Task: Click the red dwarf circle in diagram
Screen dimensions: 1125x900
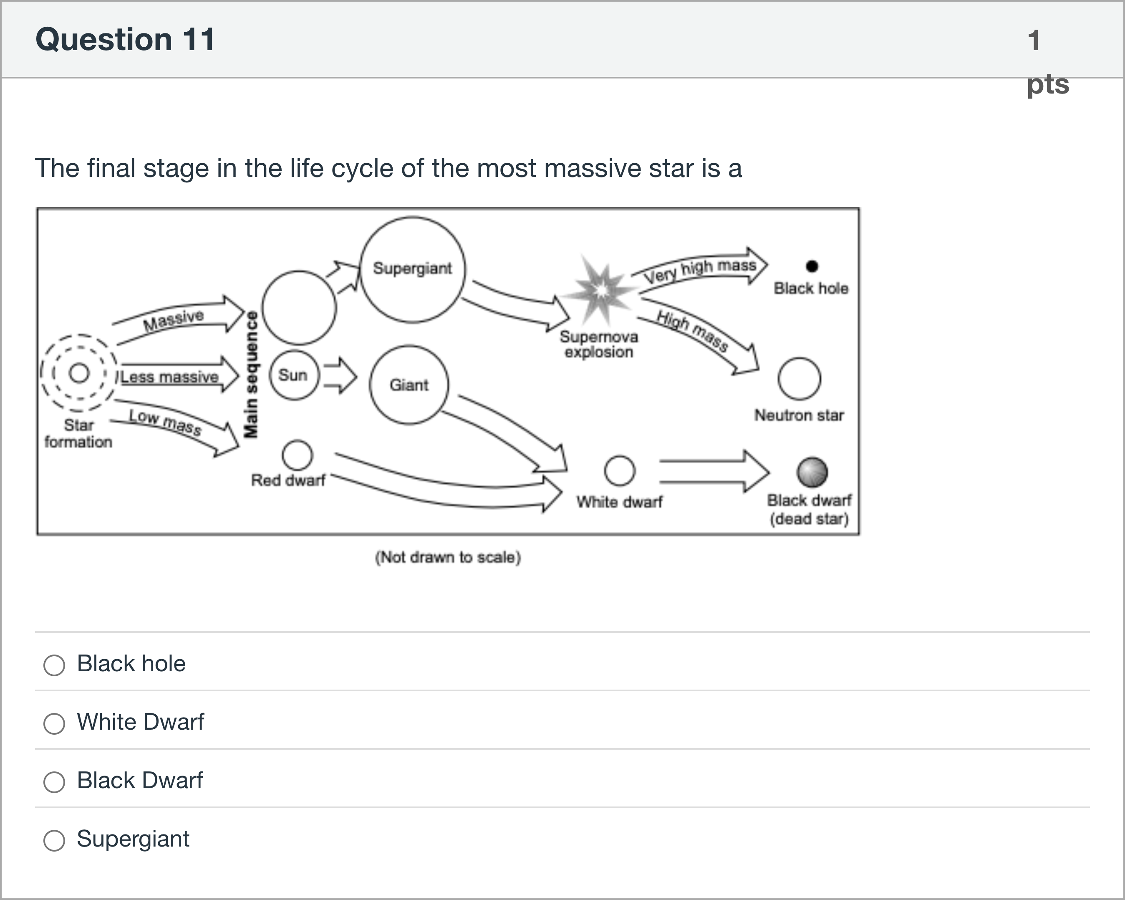Action: pos(297,455)
